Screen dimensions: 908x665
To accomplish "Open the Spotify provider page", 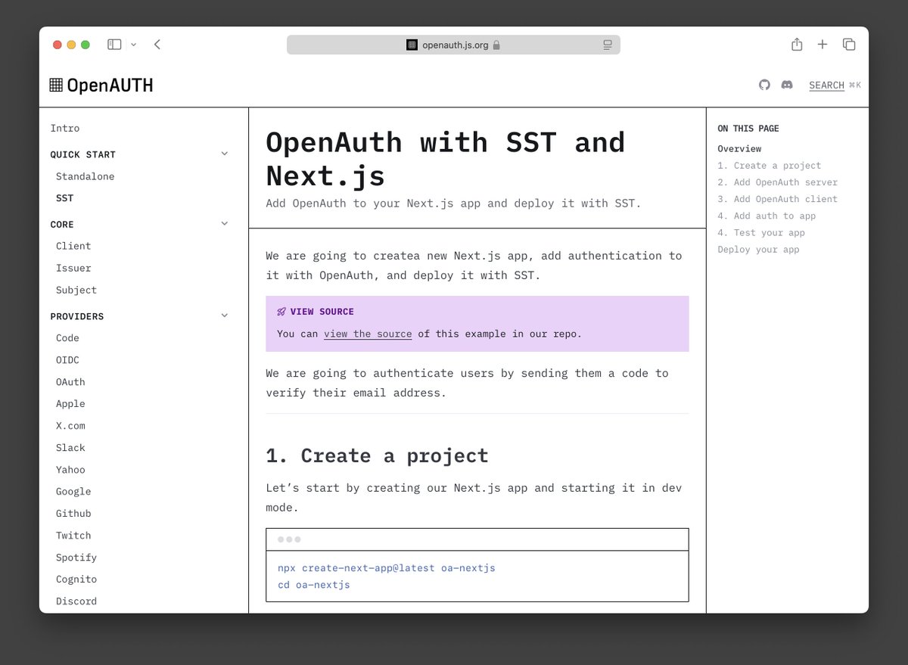I will (76, 558).
